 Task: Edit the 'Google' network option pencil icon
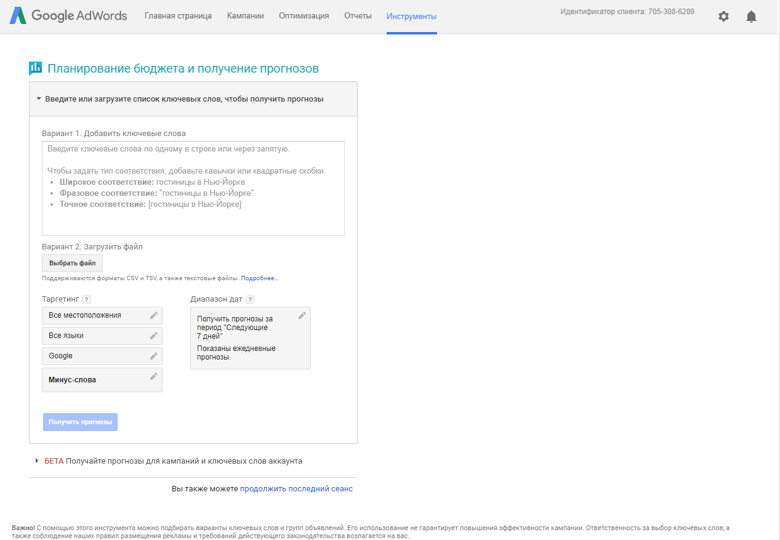pos(154,356)
